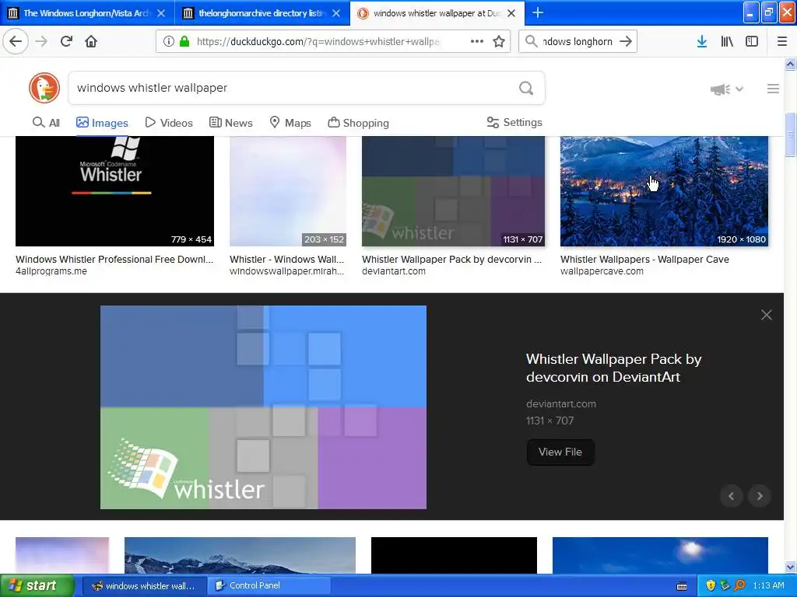Click View File button
Screen dimensions: 797x597
560,452
